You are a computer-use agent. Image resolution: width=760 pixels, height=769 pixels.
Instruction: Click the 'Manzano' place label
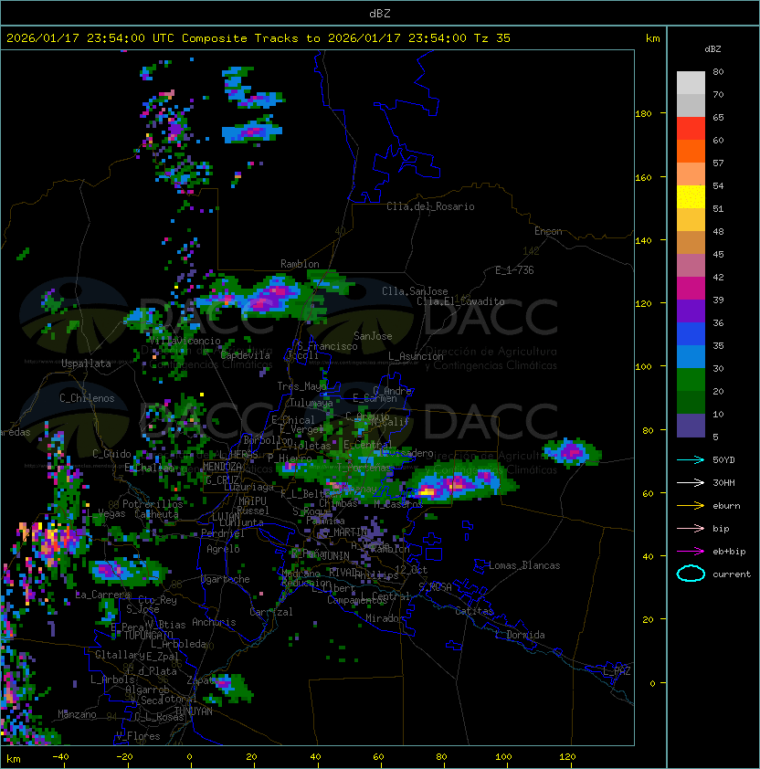click(77, 714)
